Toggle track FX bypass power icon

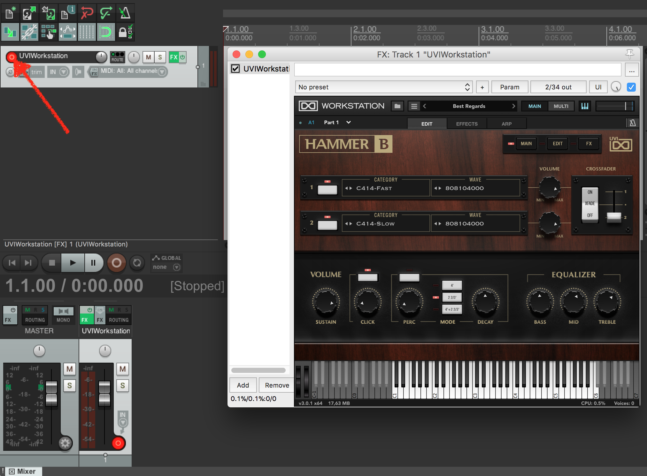[182, 57]
